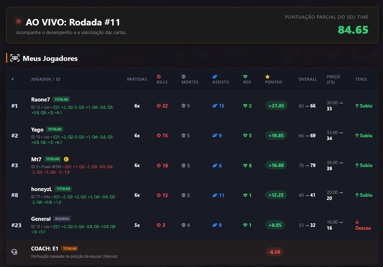This screenshot has width=383, height=267.
Task: Click the Pontos star header icon
Action: (268, 77)
